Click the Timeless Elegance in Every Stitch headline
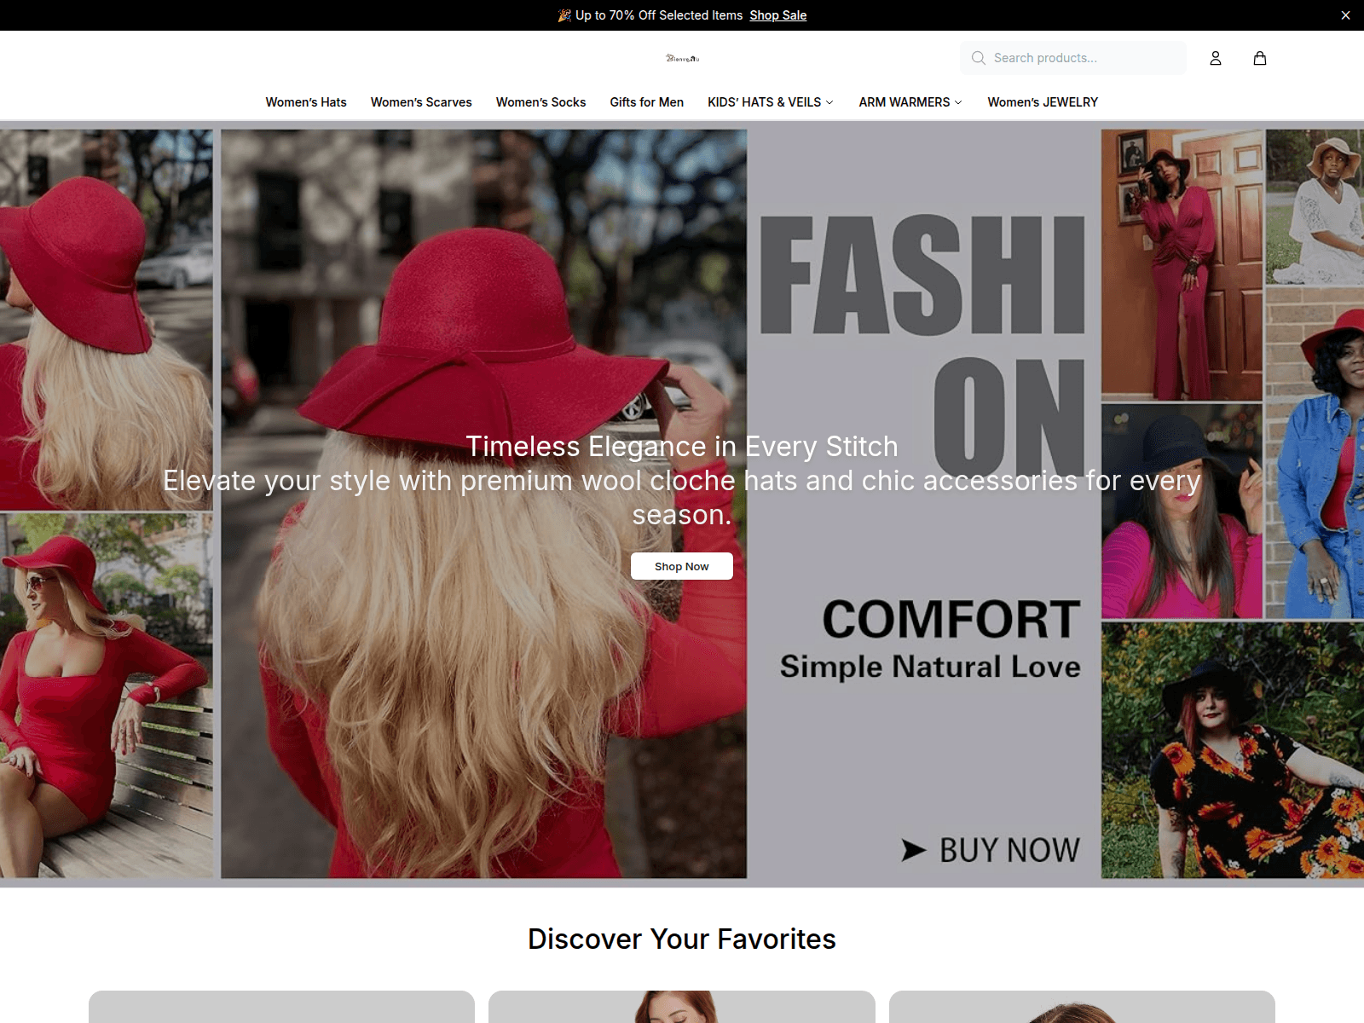 (x=682, y=446)
